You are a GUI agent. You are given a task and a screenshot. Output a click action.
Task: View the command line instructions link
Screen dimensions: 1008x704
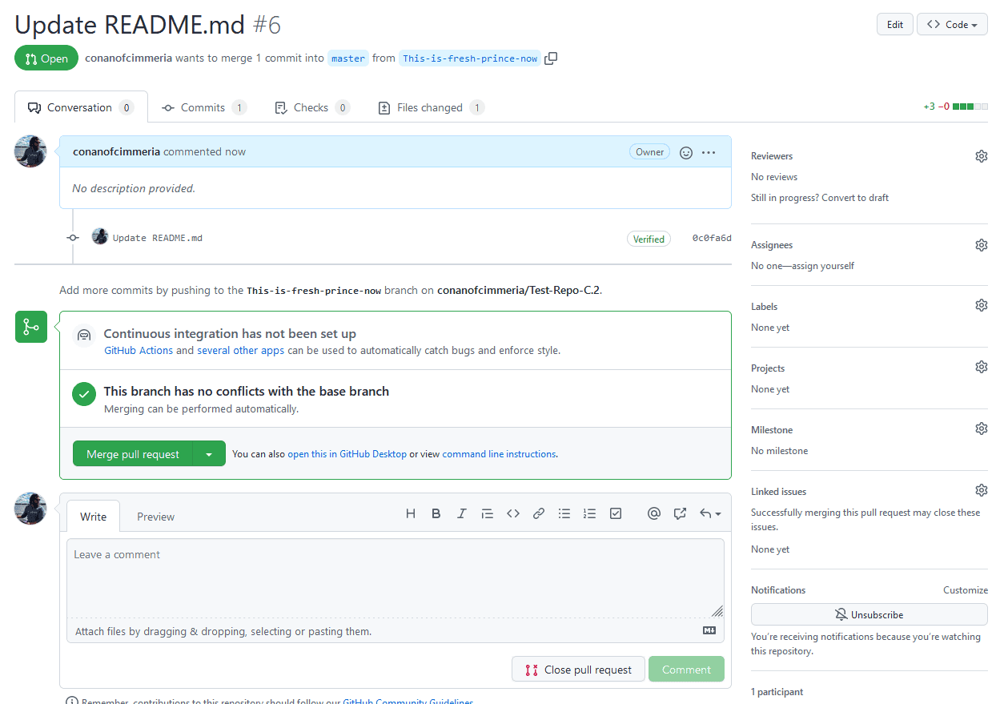tap(499, 454)
